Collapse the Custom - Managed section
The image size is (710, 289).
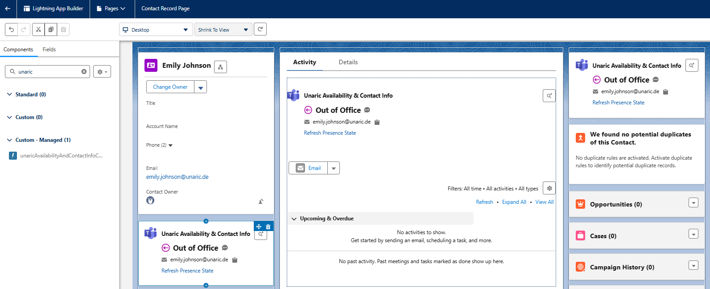coord(9,140)
